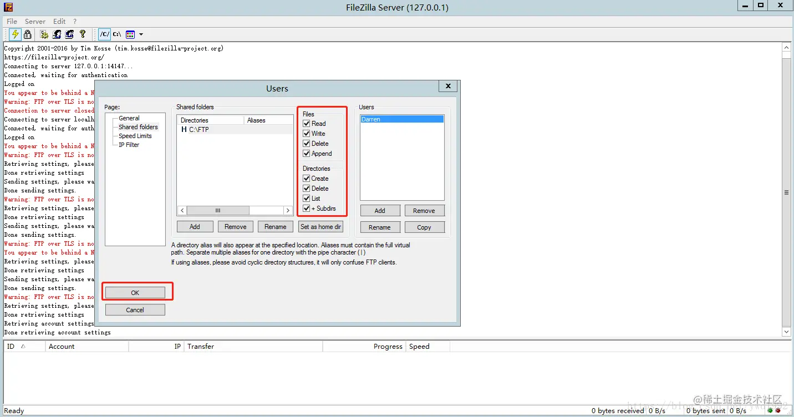This screenshot has height=417, width=794.
Task: Open the Groups editor toolbar icon
Action: [x=69, y=34]
